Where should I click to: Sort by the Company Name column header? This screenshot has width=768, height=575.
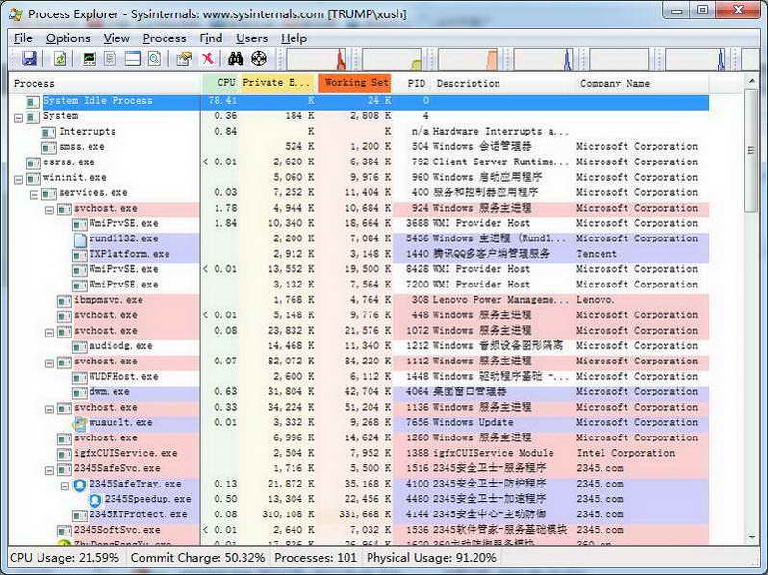point(642,84)
